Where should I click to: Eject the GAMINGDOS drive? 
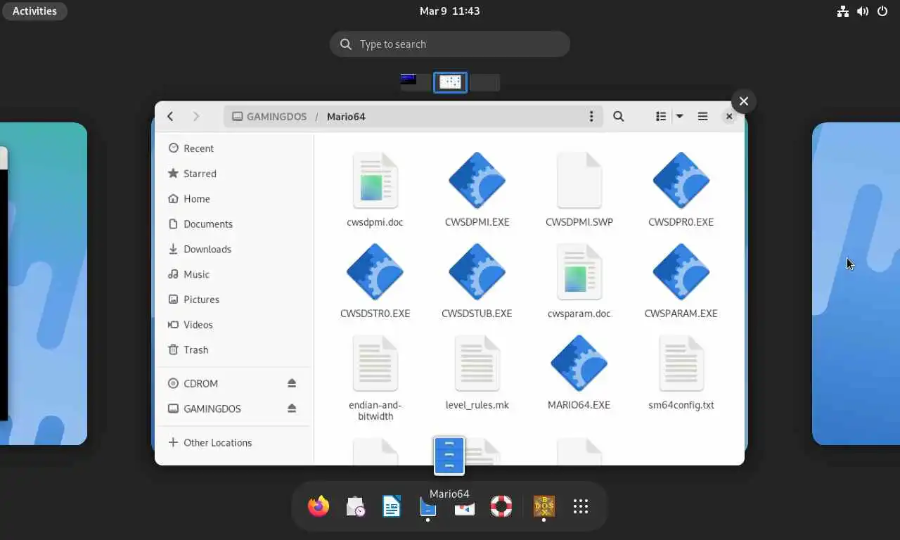point(292,409)
